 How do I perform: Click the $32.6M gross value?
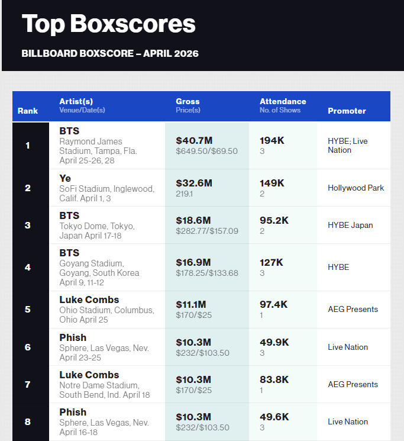(194, 183)
